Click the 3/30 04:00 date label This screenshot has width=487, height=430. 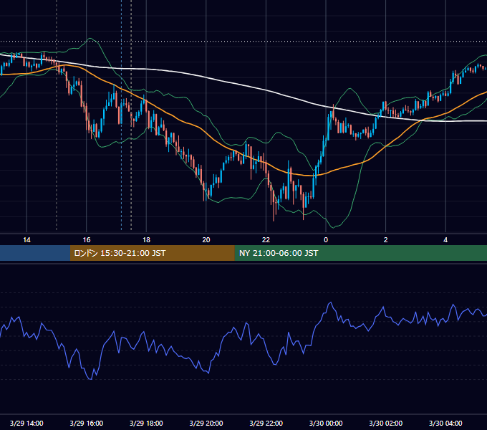[445, 423]
